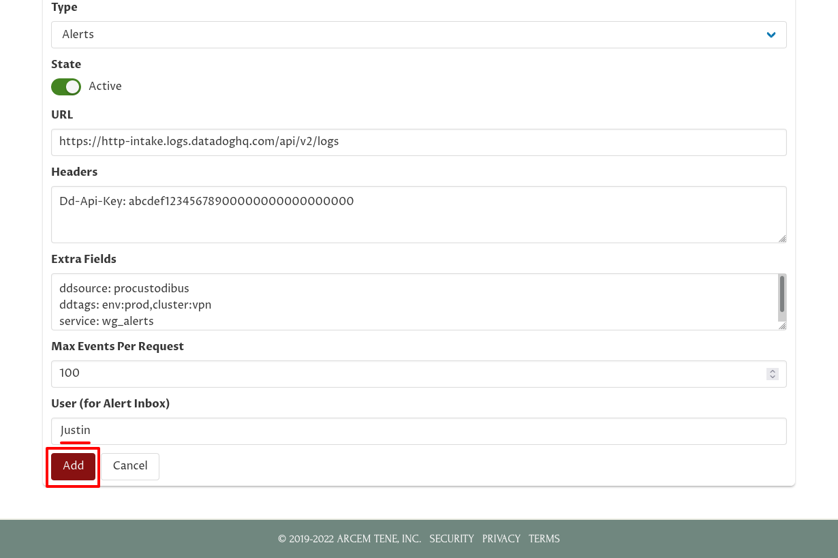Focus the Headers textarea with Dd-Api-Key
Screen dimensions: 838x558
[418, 215]
